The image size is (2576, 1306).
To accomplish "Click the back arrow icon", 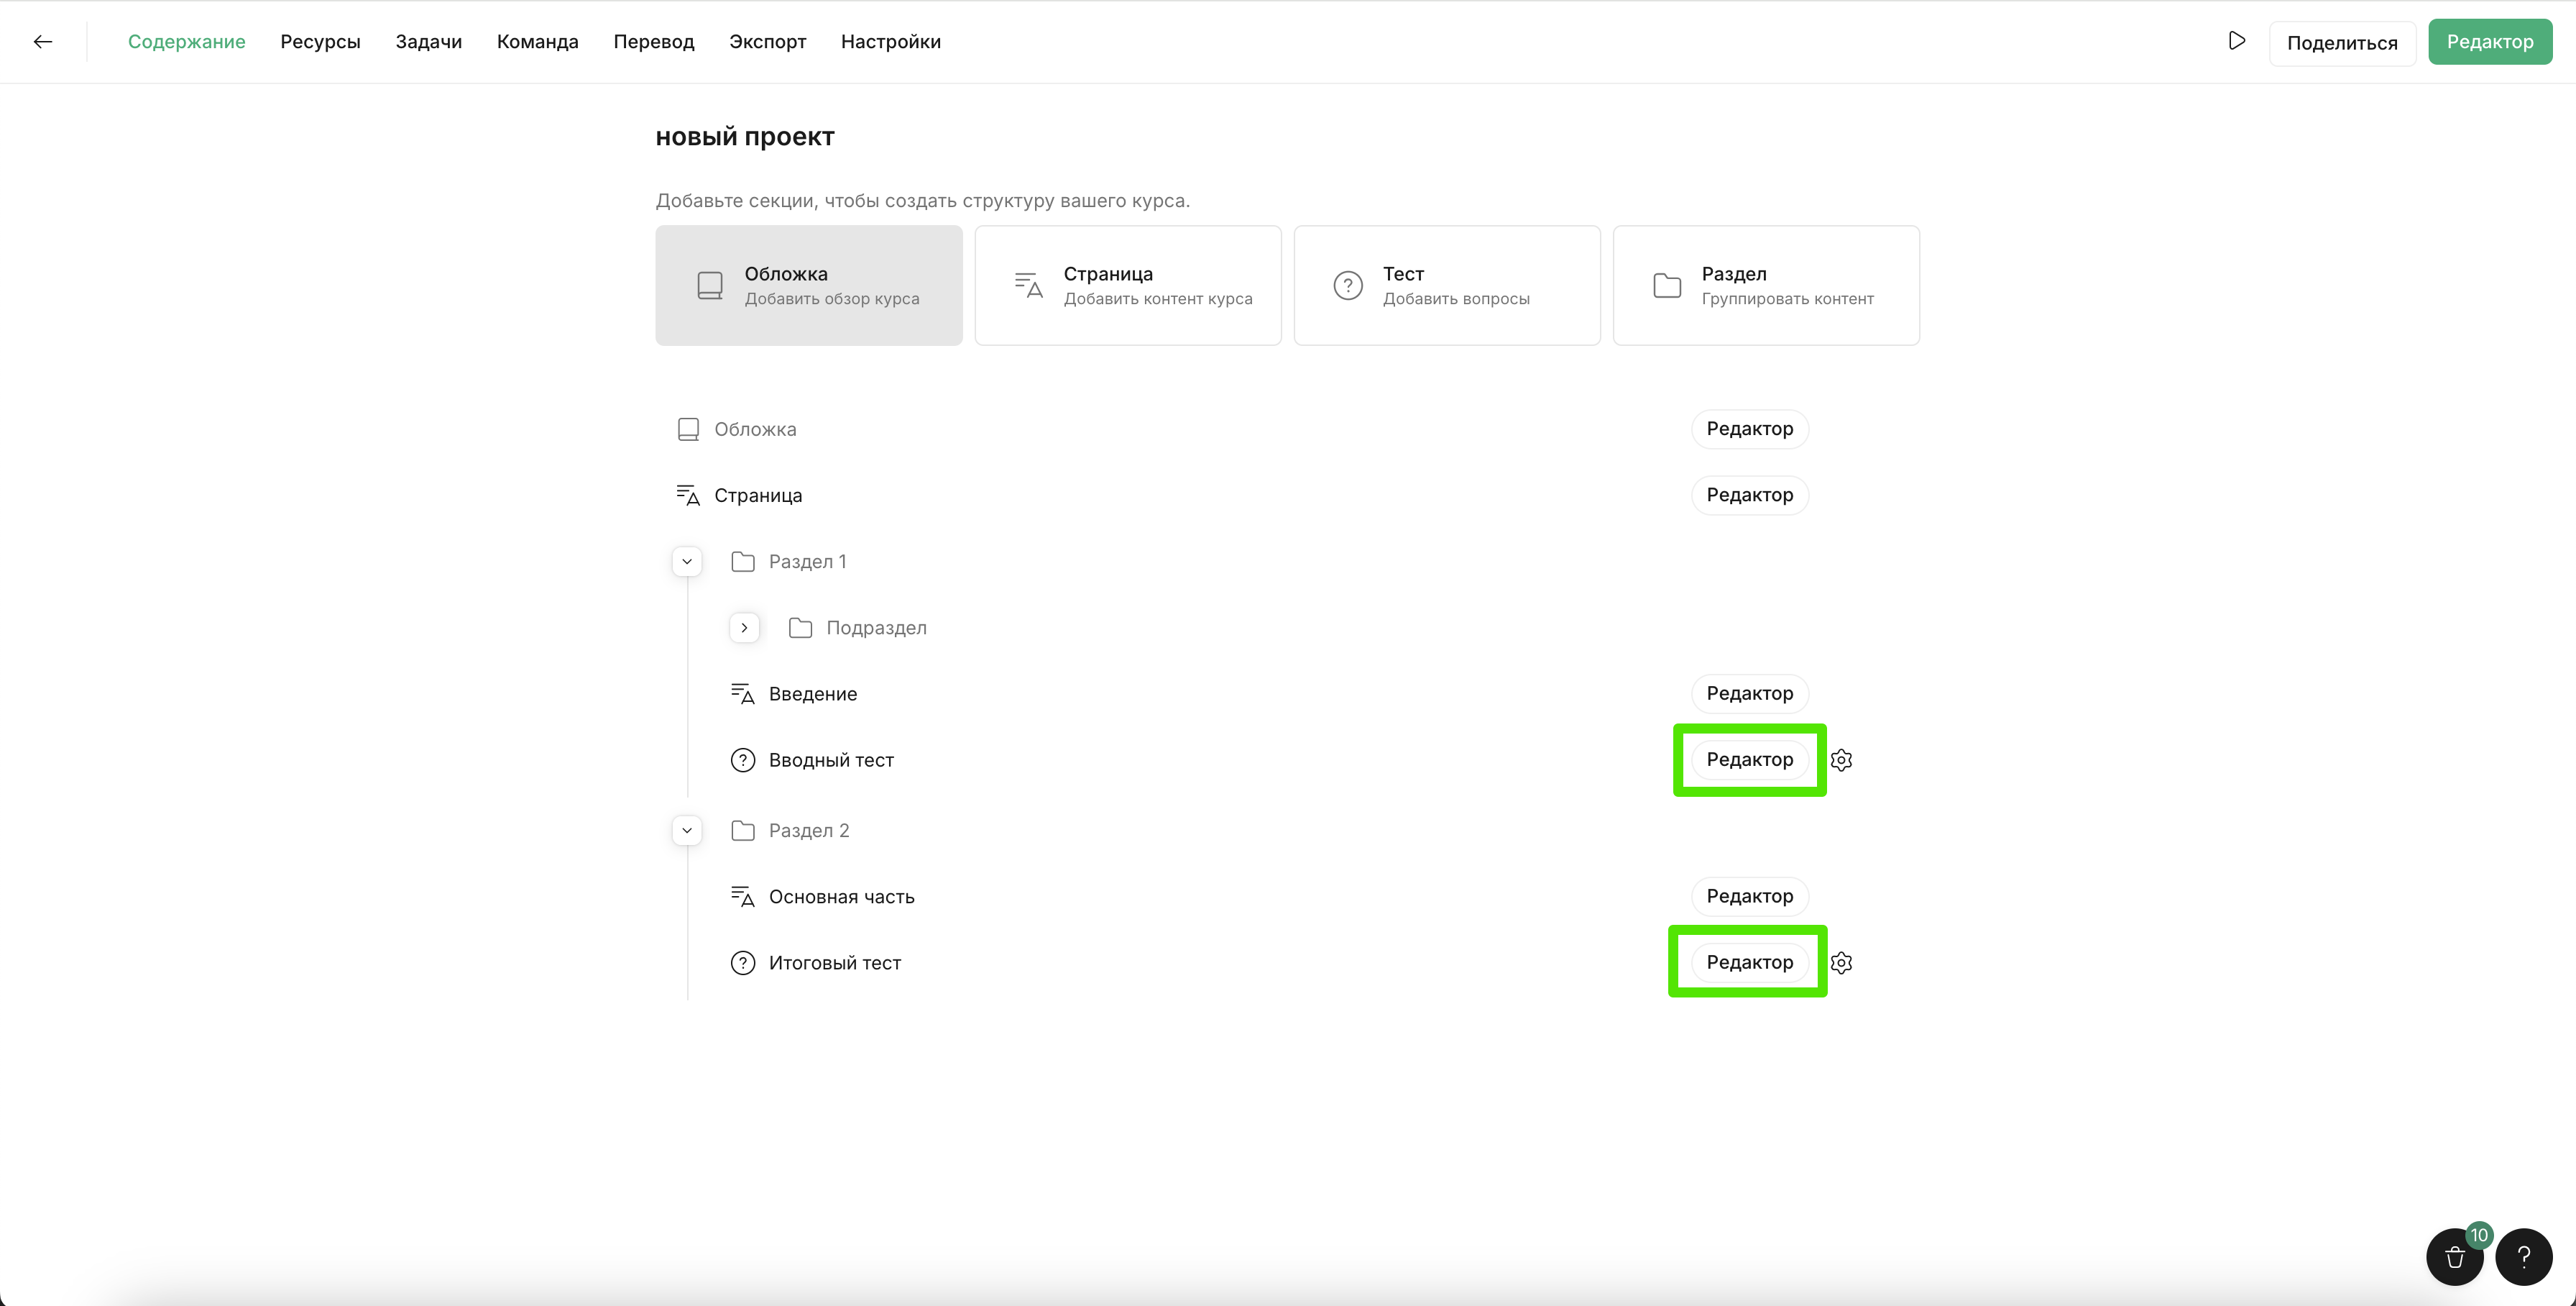I will [42, 41].
